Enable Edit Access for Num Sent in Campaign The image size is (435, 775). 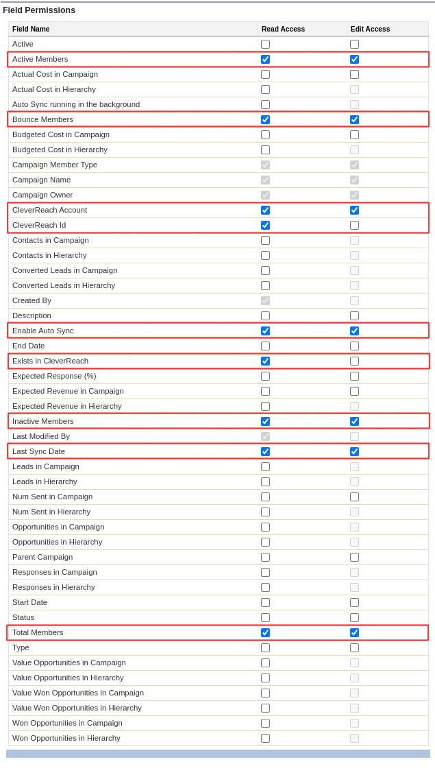(355, 497)
